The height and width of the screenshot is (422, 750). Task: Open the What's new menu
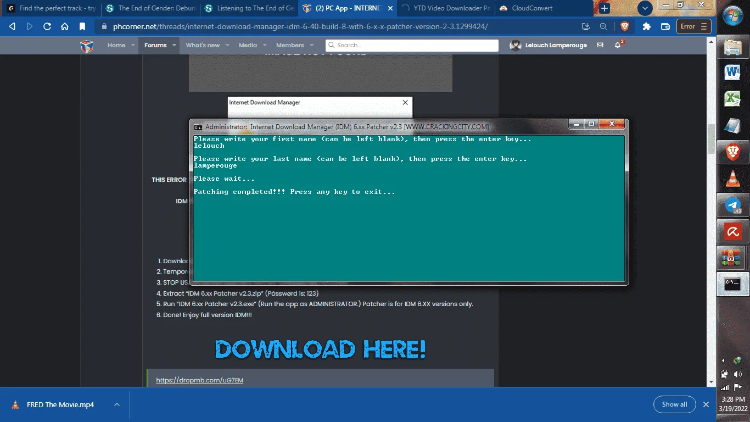tap(203, 45)
